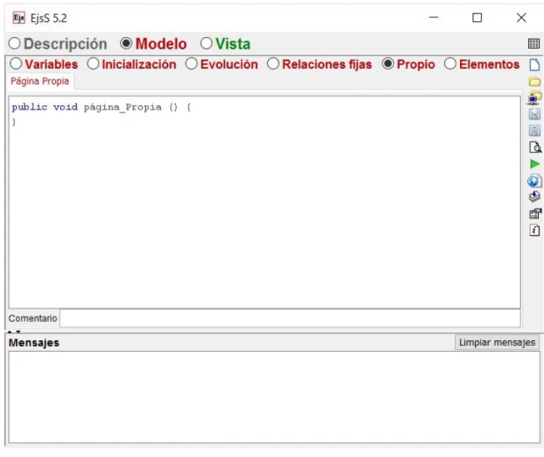Open the information help icon
544x457 pixels.
point(534,230)
